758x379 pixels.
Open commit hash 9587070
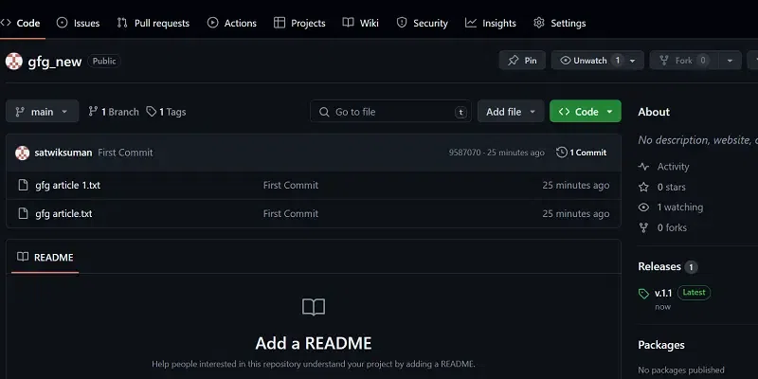coord(464,153)
